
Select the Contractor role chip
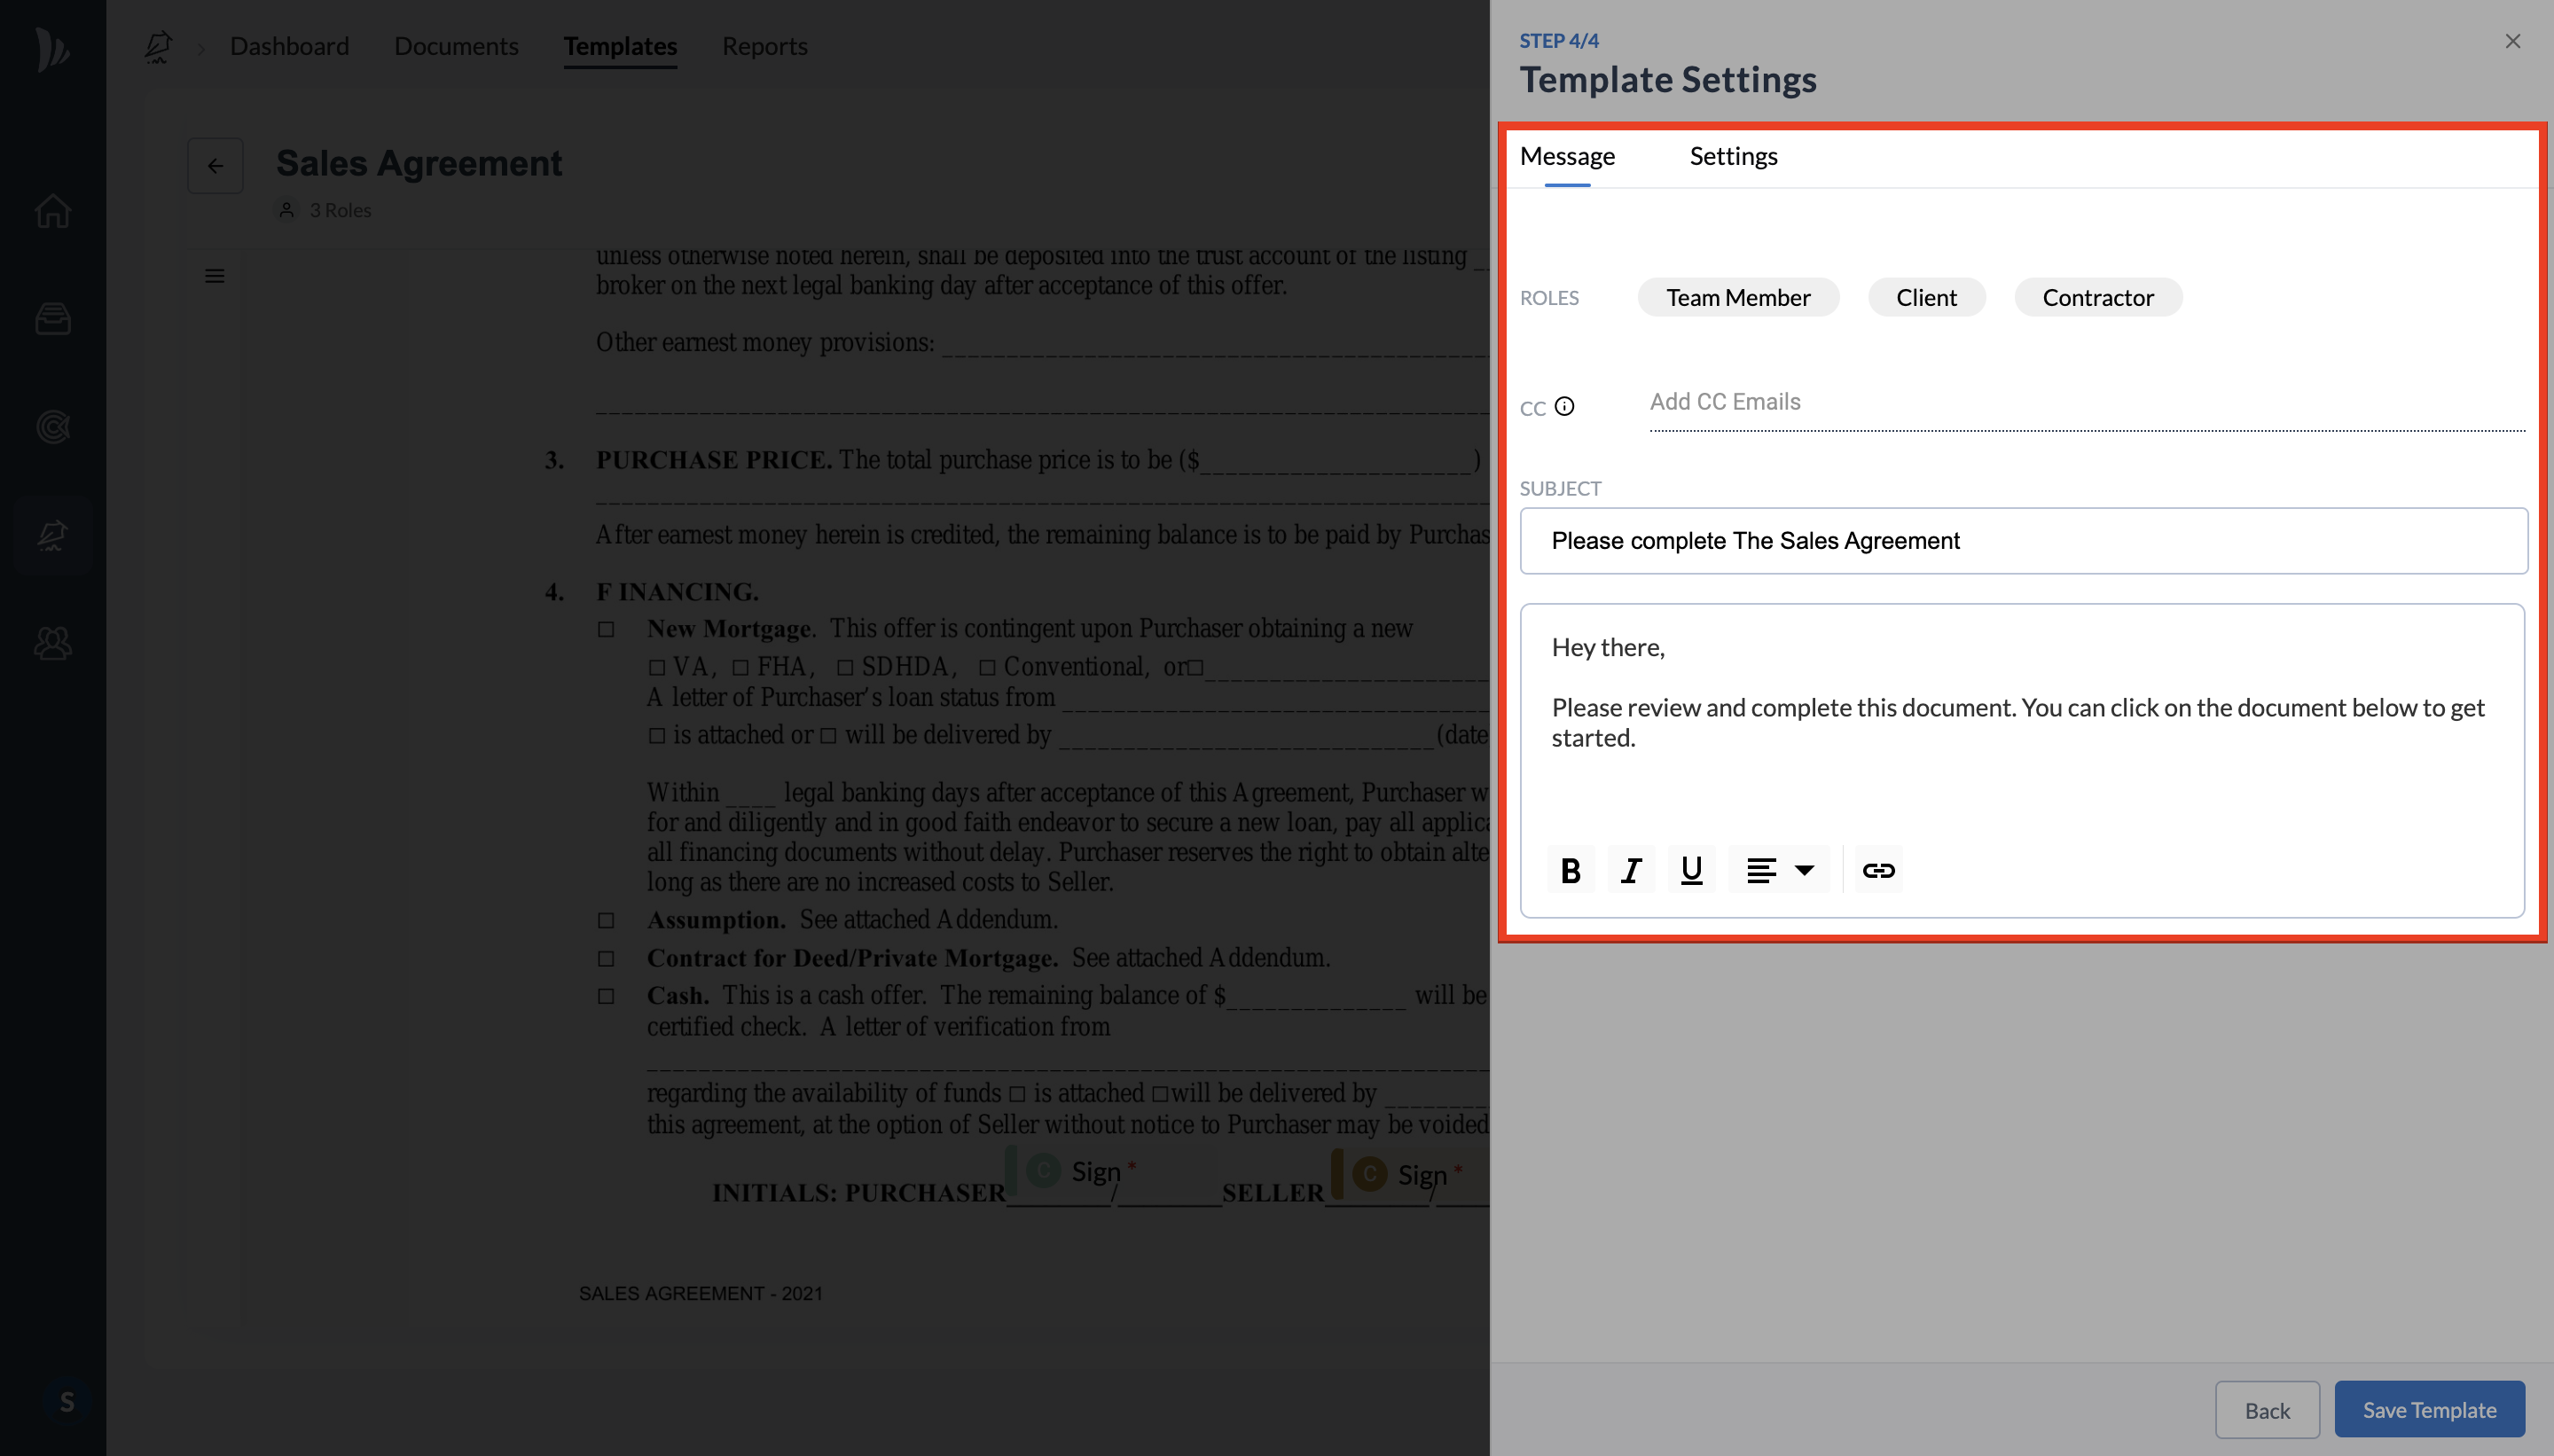click(x=2097, y=297)
